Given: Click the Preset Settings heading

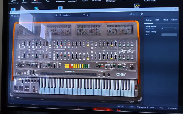Looking at the screenshot, I should (151, 32).
